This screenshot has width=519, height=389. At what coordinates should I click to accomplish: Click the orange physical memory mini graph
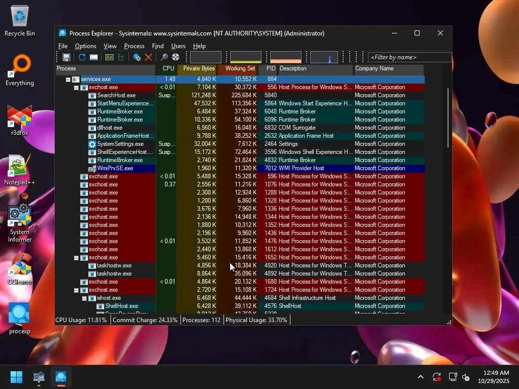tap(286, 57)
